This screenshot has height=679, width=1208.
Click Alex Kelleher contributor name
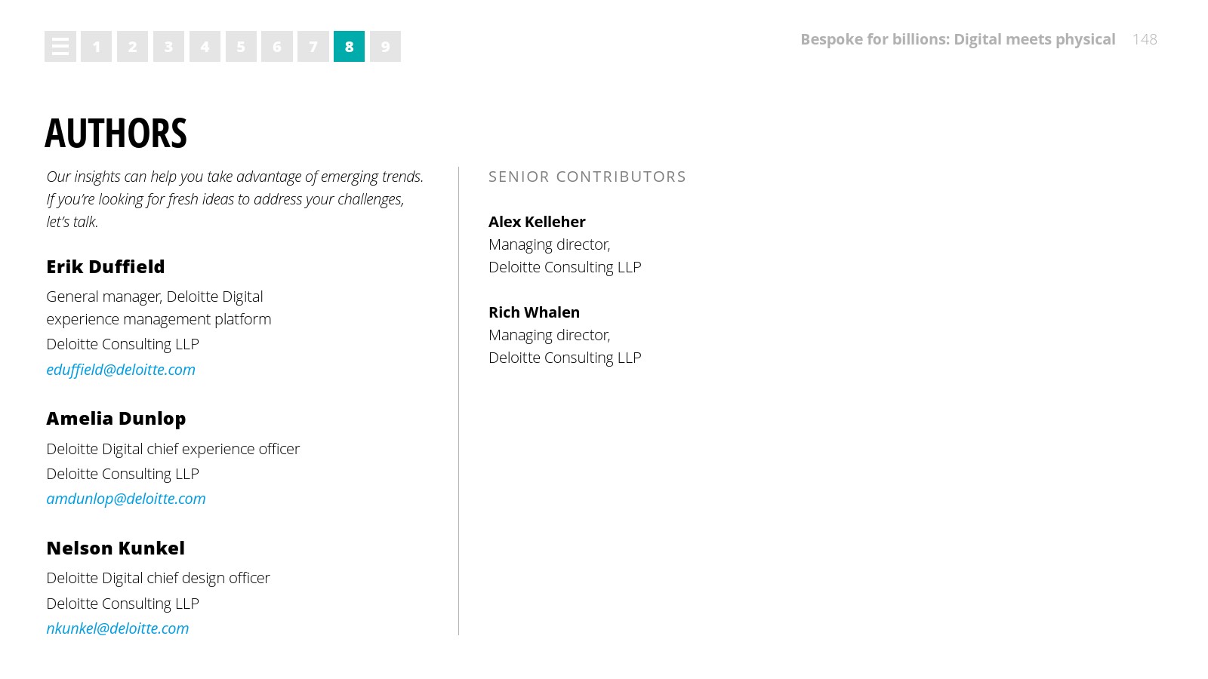pyautogui.click(x=537, y=222)
